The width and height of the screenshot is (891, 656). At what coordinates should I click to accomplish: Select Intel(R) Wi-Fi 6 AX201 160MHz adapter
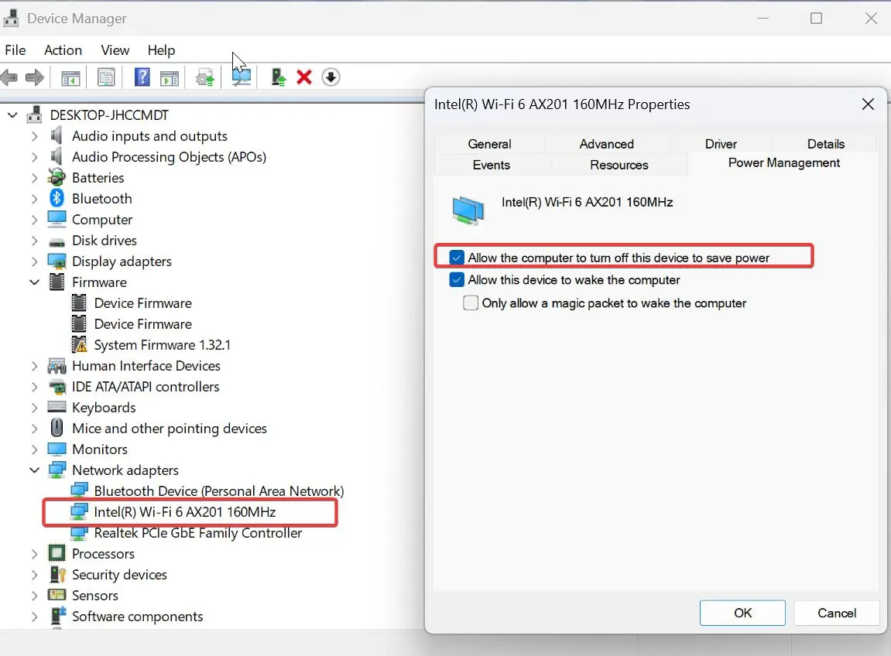pyautogui.click(x=185, y=512)
